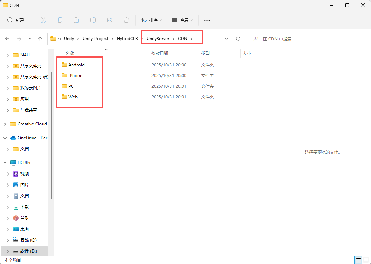Click the 图片 pictures icon

pos(16,185)
